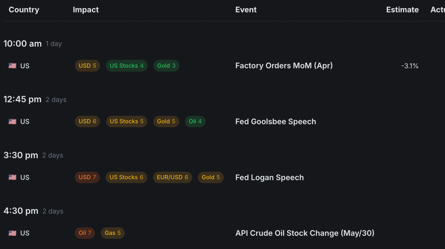This screenshot has width=445, height=249.
Task: Select the US Stocks 4 impact badge
Action: [126, 66]
